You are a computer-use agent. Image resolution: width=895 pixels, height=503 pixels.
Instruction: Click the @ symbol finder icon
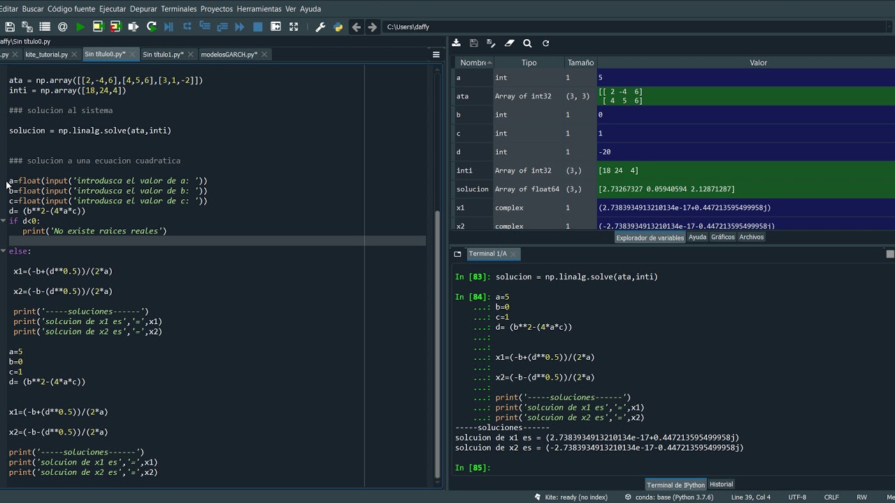coord(62,27)
